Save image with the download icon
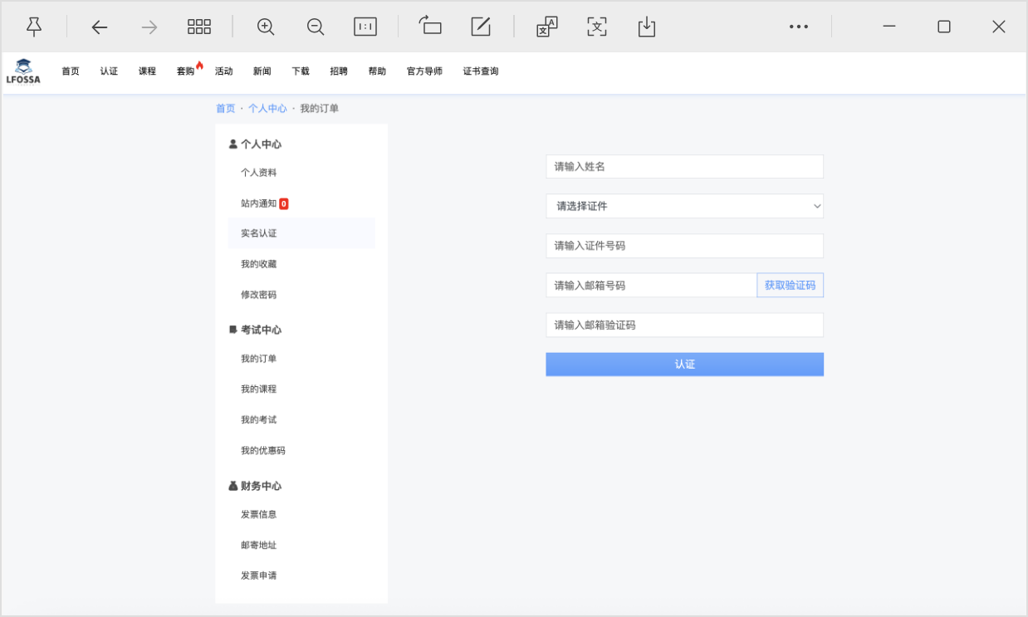 point(647,27)
